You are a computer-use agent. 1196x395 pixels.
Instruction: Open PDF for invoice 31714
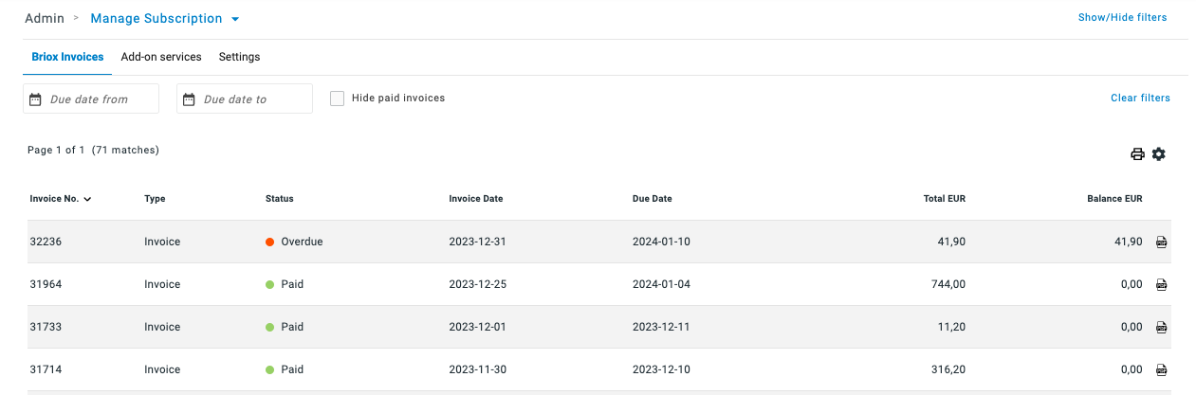click(1161, 369)
